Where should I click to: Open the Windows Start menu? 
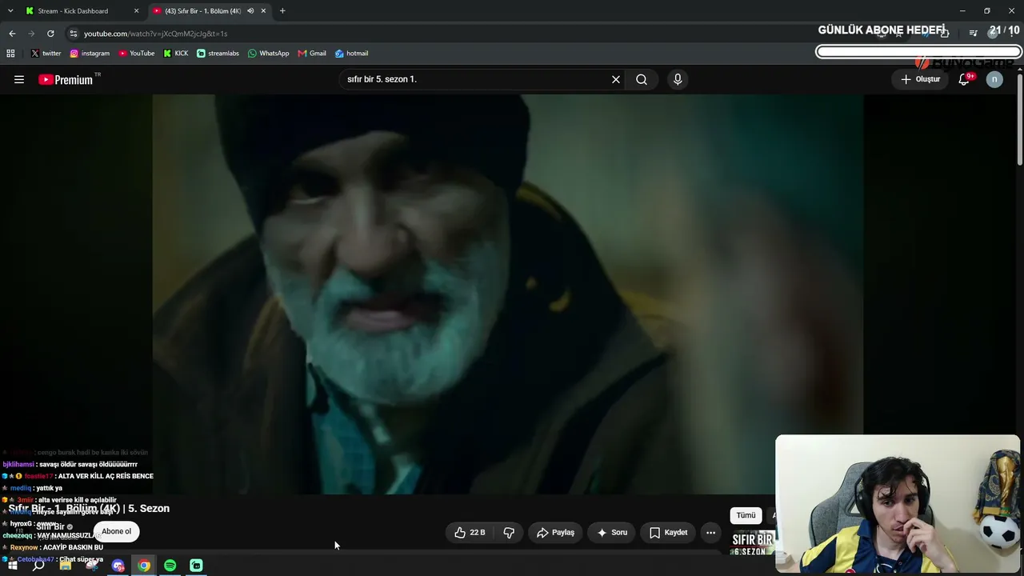(x=12, y=566)
